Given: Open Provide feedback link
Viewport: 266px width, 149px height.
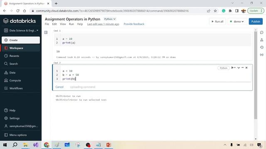Looking at the screenshot, I should coord(134,24).
